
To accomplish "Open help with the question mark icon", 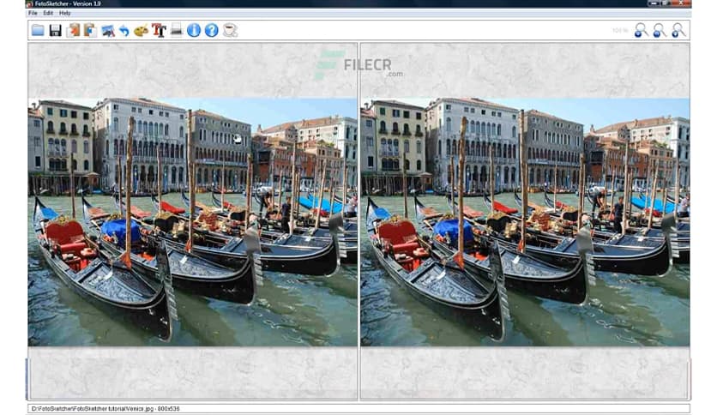I will point(211,31).
